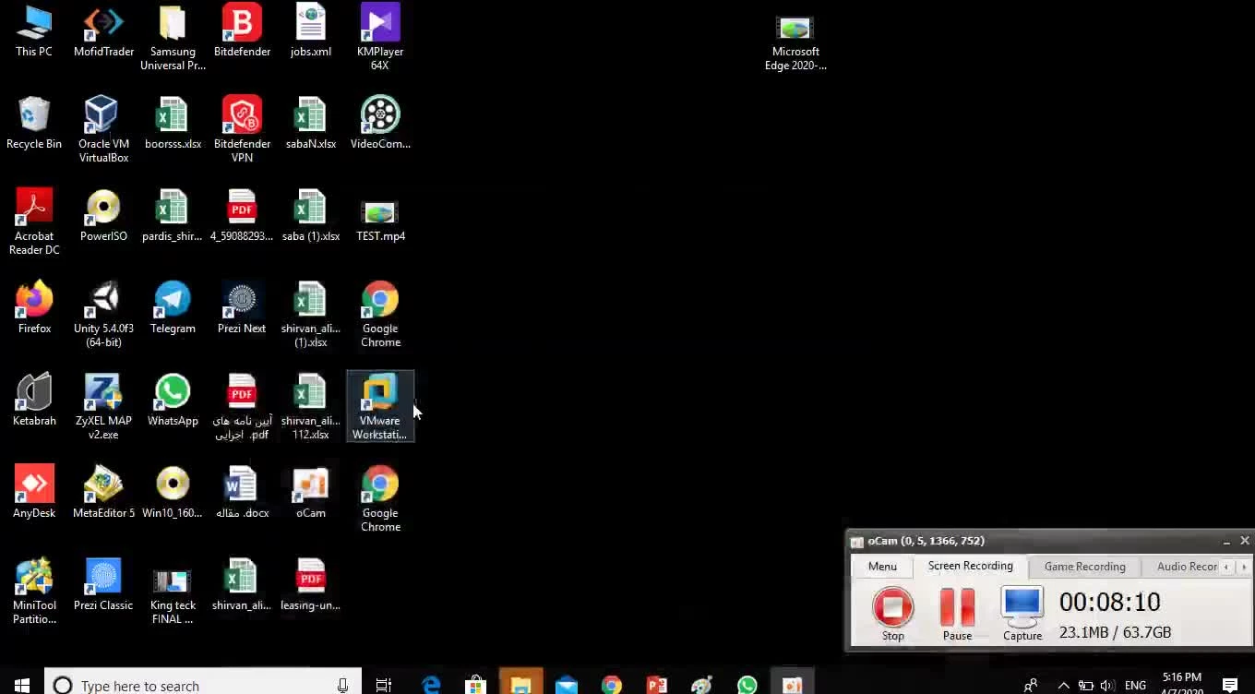Pause the oCam recording
Image resolution: width=1255 pixels, height=694 pixels.
957,613
